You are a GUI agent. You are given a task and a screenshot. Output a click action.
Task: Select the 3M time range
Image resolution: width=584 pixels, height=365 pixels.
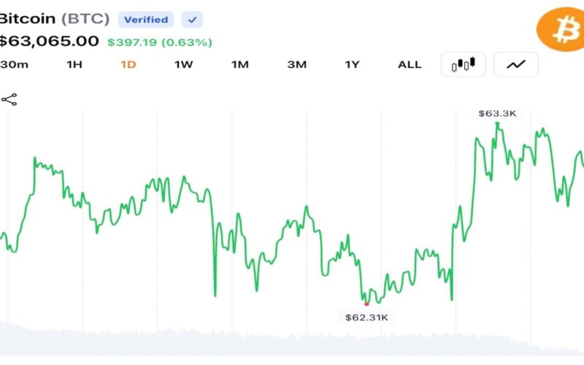(297, 64)
